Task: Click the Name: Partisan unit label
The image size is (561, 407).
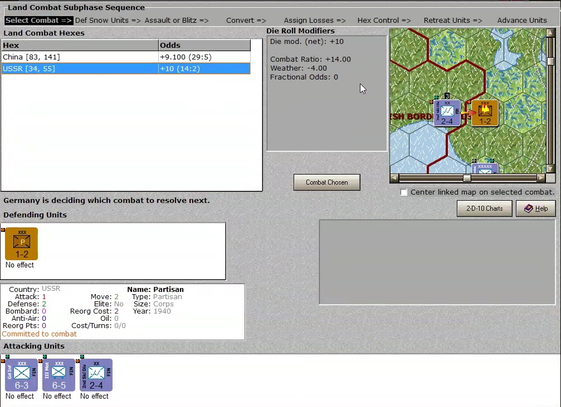Action: [155, 290]
